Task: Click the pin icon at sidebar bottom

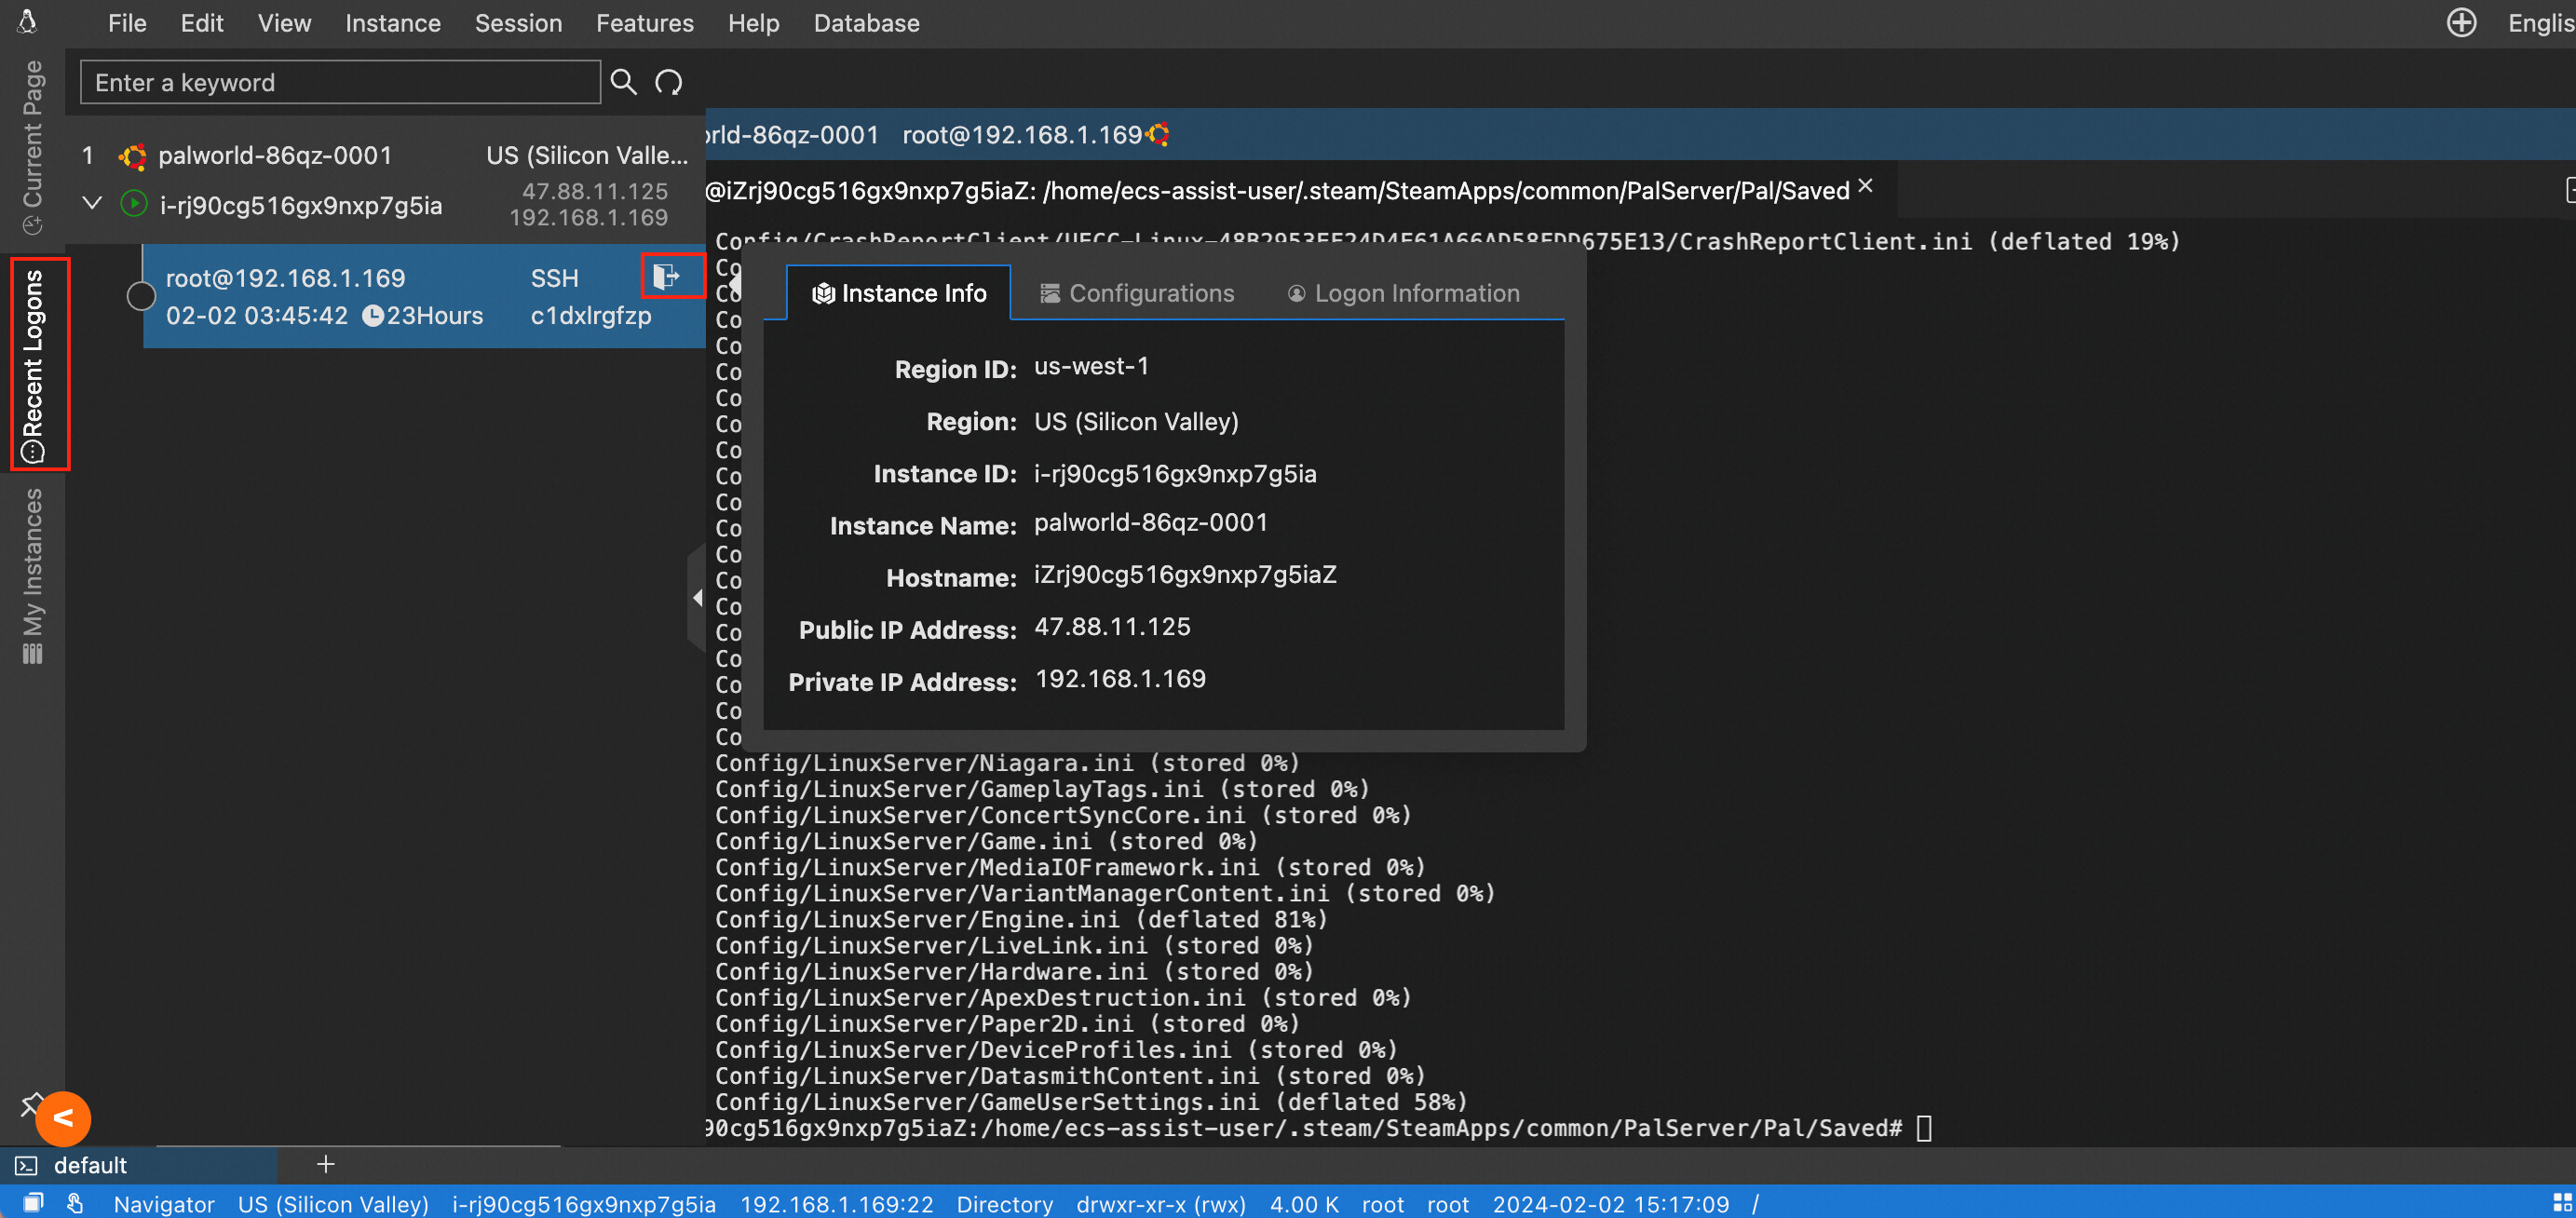Action: click(x=30, y=1102)
